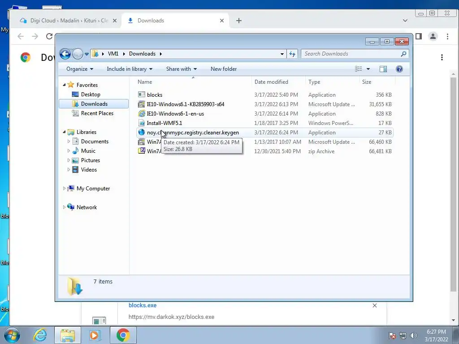Screen dimensions: 459x344
Task: Switch to the Downloads Chrome tab
Action: point(176,21)
